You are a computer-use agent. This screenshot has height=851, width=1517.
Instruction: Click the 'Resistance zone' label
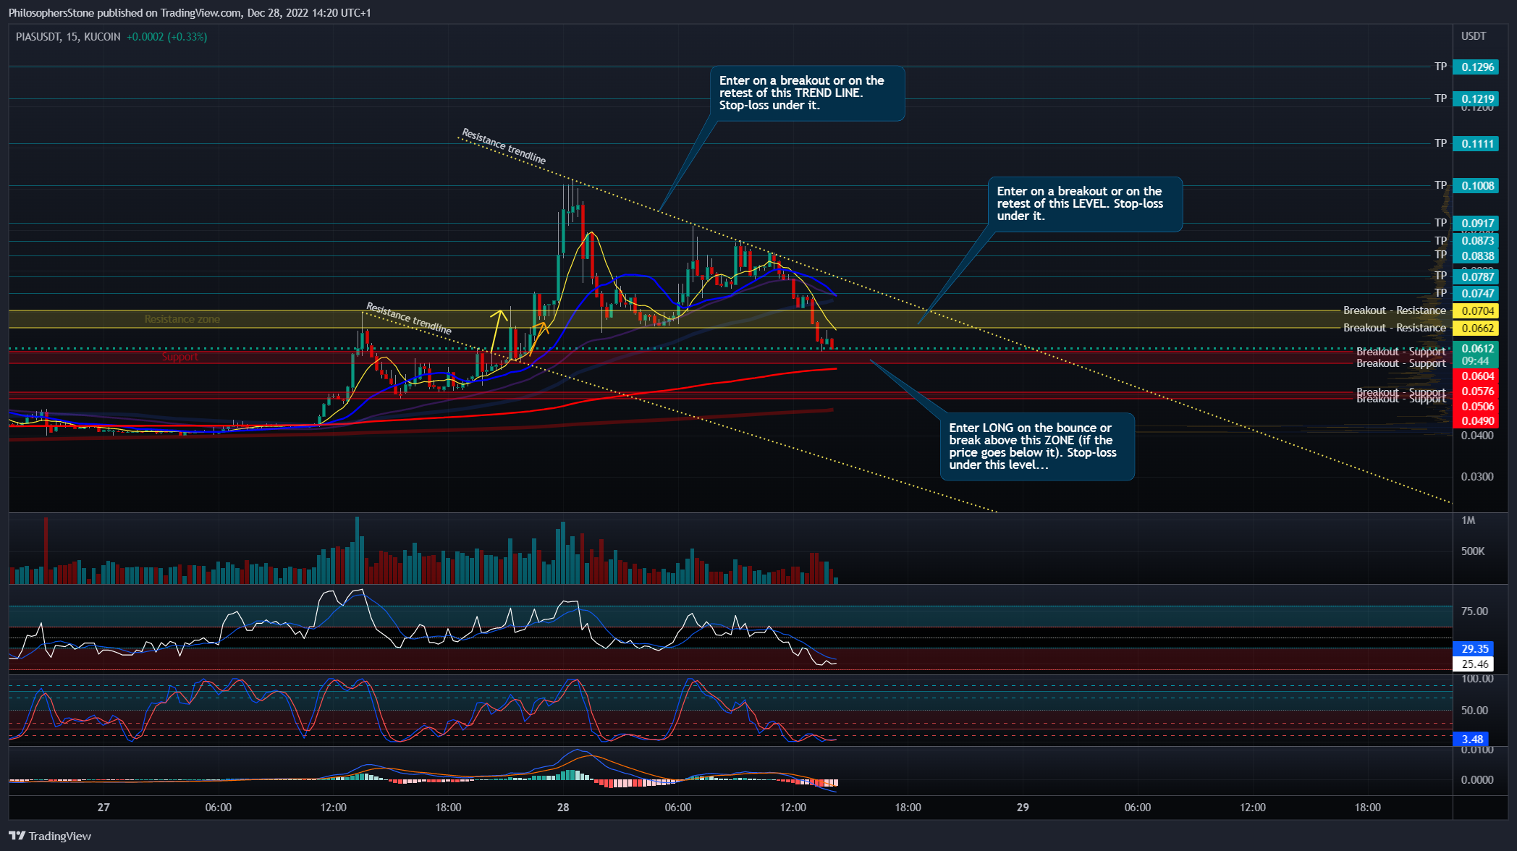(182, 319)
